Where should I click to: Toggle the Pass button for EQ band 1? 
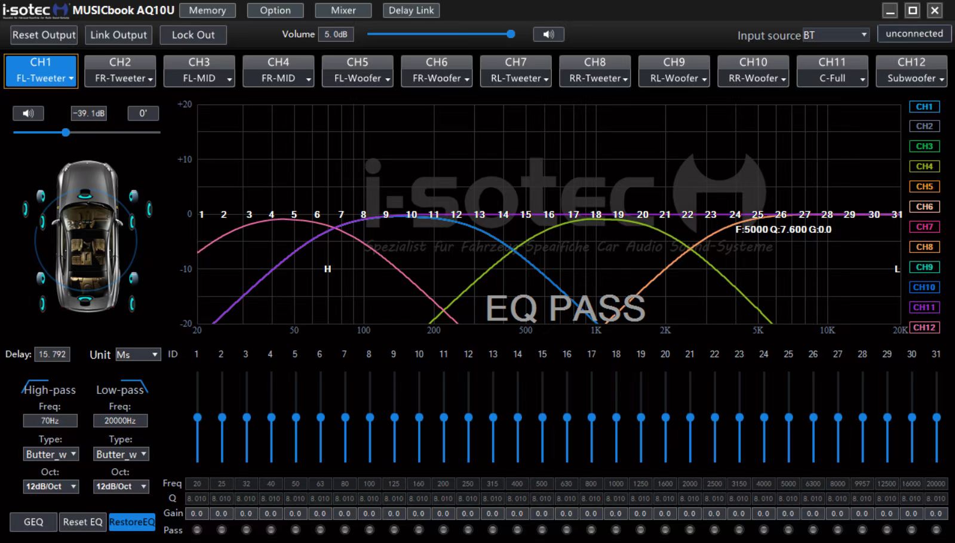197,530
